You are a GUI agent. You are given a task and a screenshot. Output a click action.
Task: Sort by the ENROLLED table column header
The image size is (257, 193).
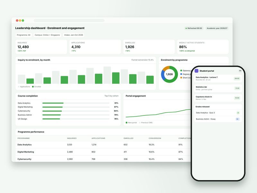(128, 138)
